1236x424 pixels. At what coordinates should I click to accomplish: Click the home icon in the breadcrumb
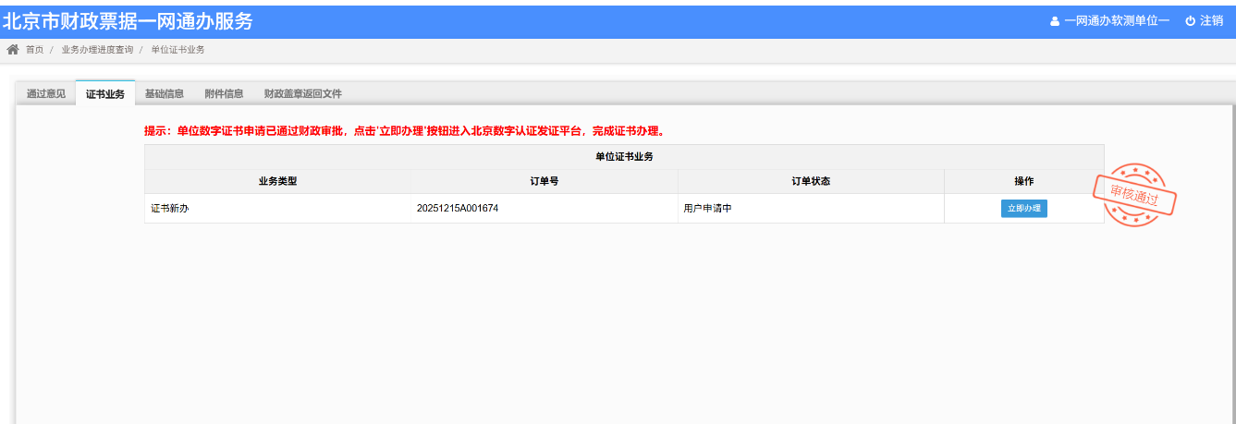[13, 49]
